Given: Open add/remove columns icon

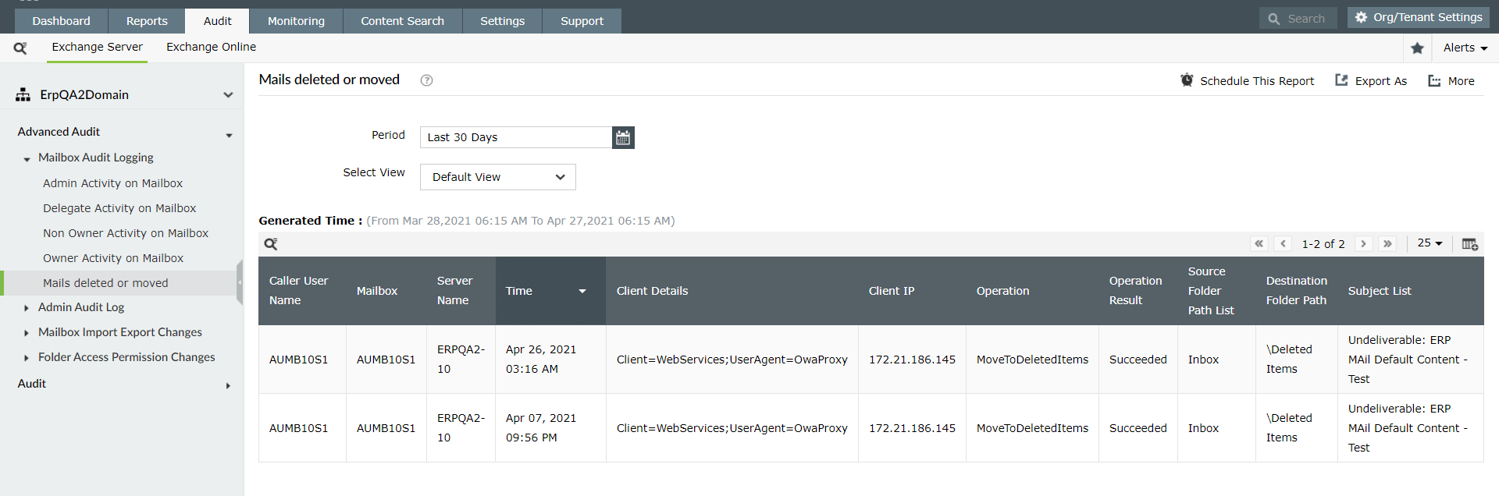Looking at the screenshot, I should point(1469,244).
